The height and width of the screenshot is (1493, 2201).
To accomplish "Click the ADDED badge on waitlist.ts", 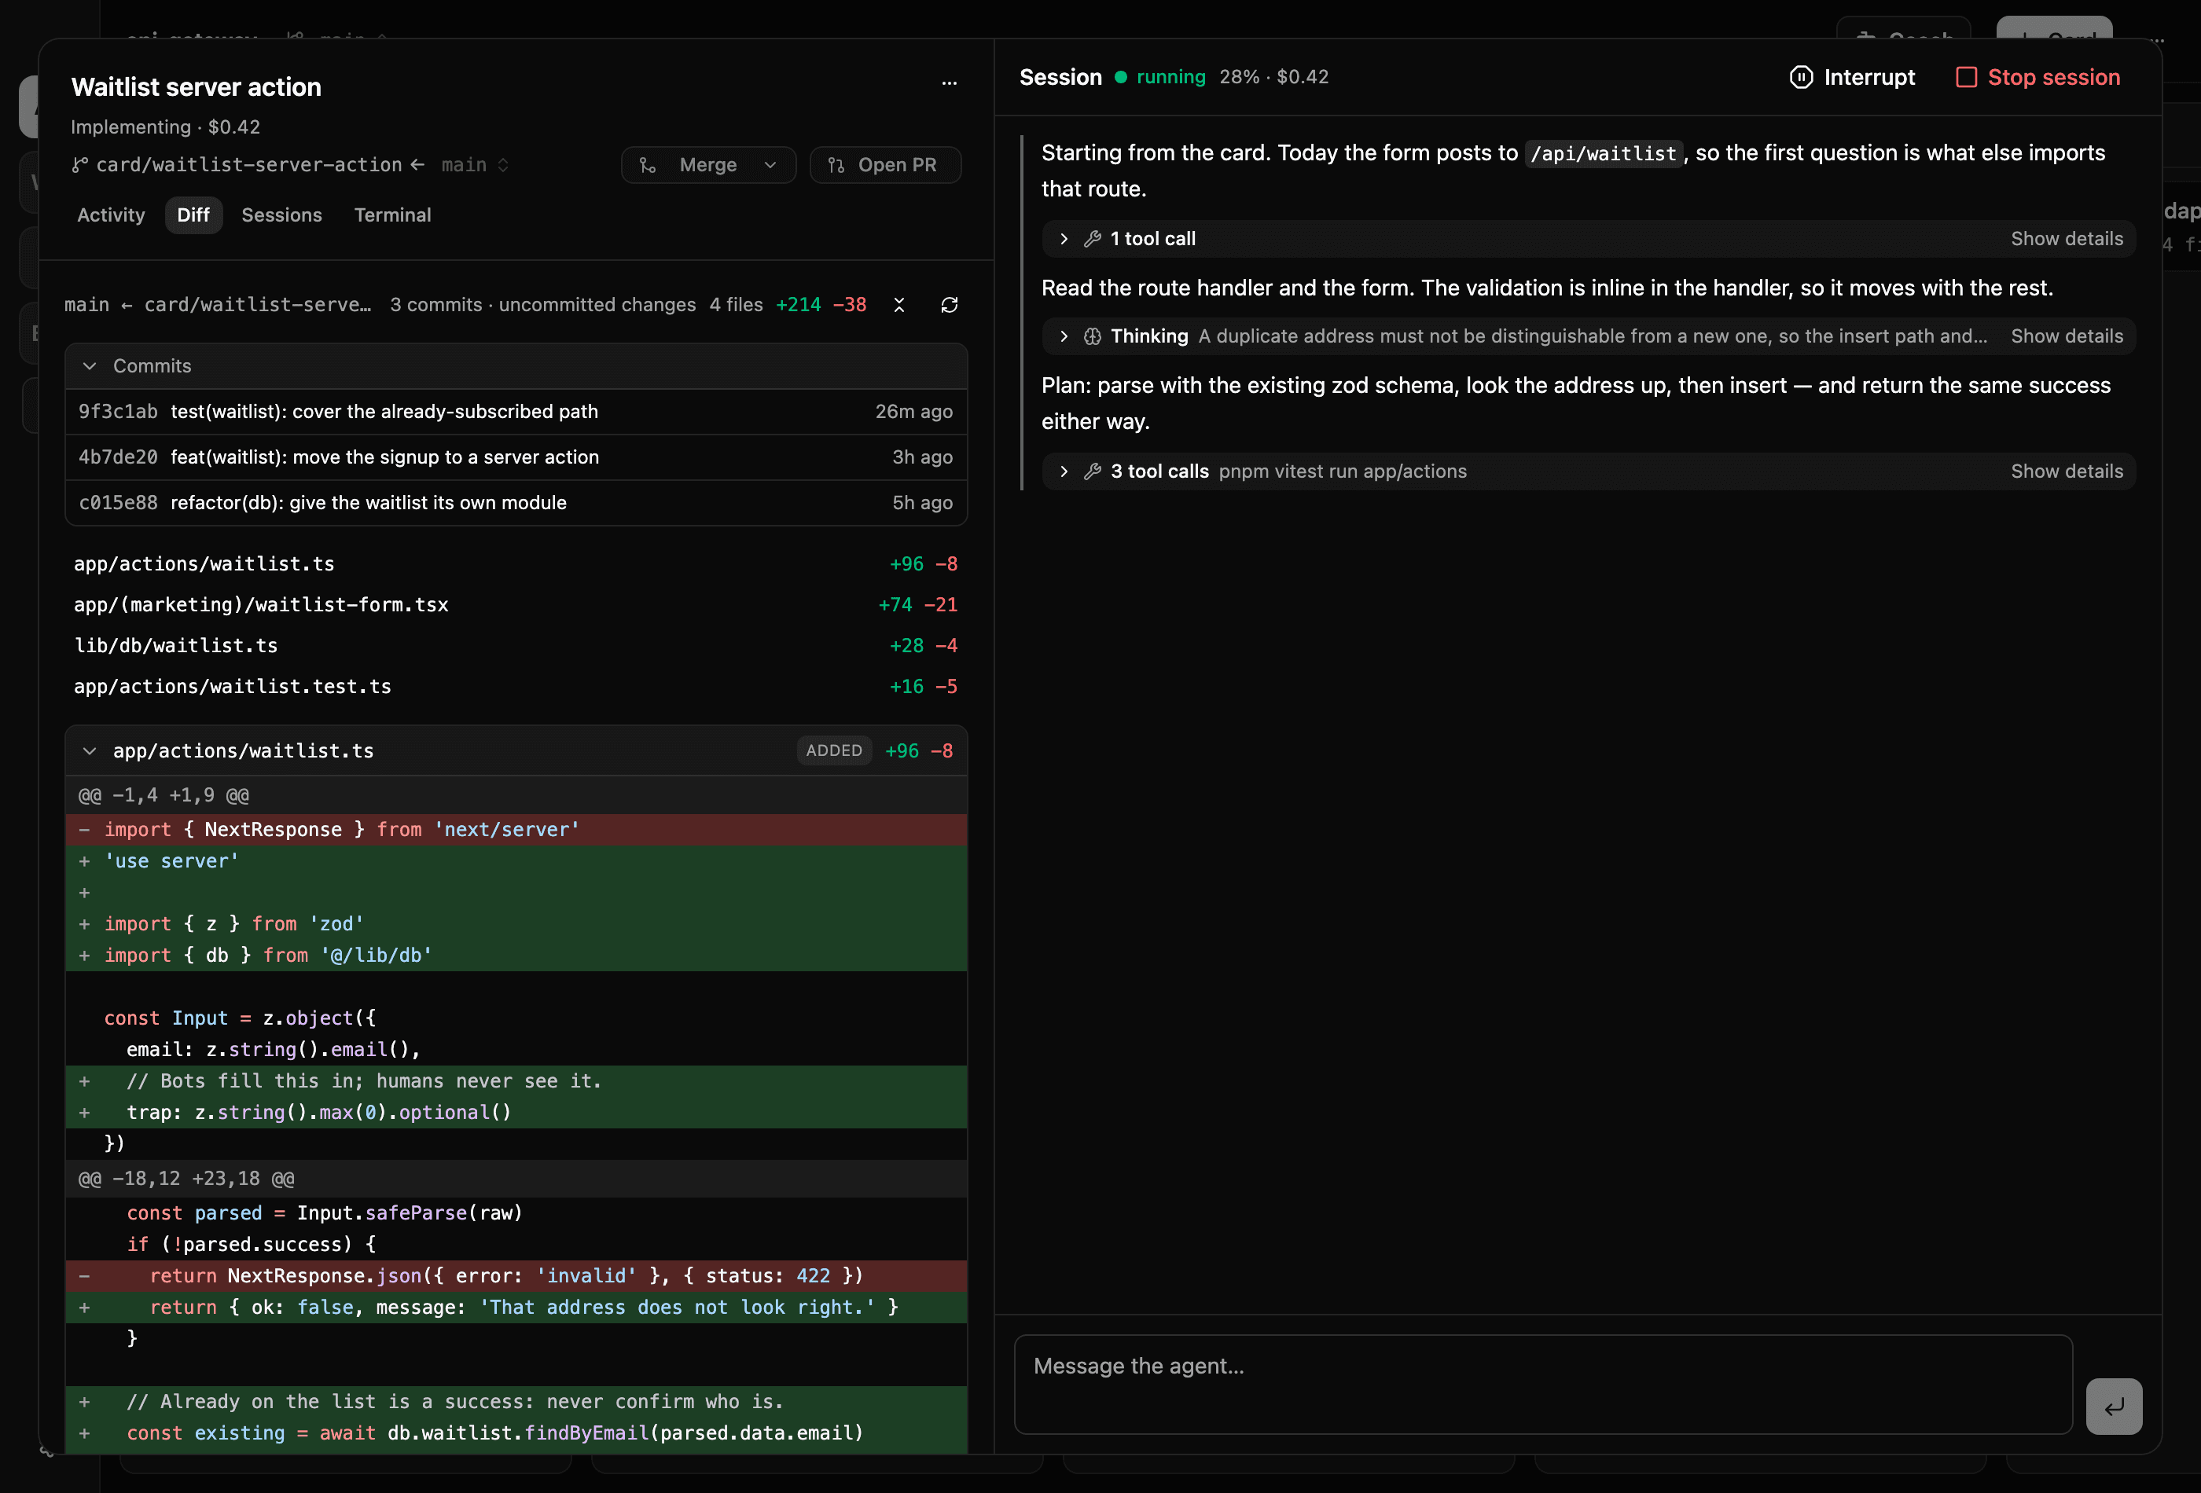I will [833, 750].
